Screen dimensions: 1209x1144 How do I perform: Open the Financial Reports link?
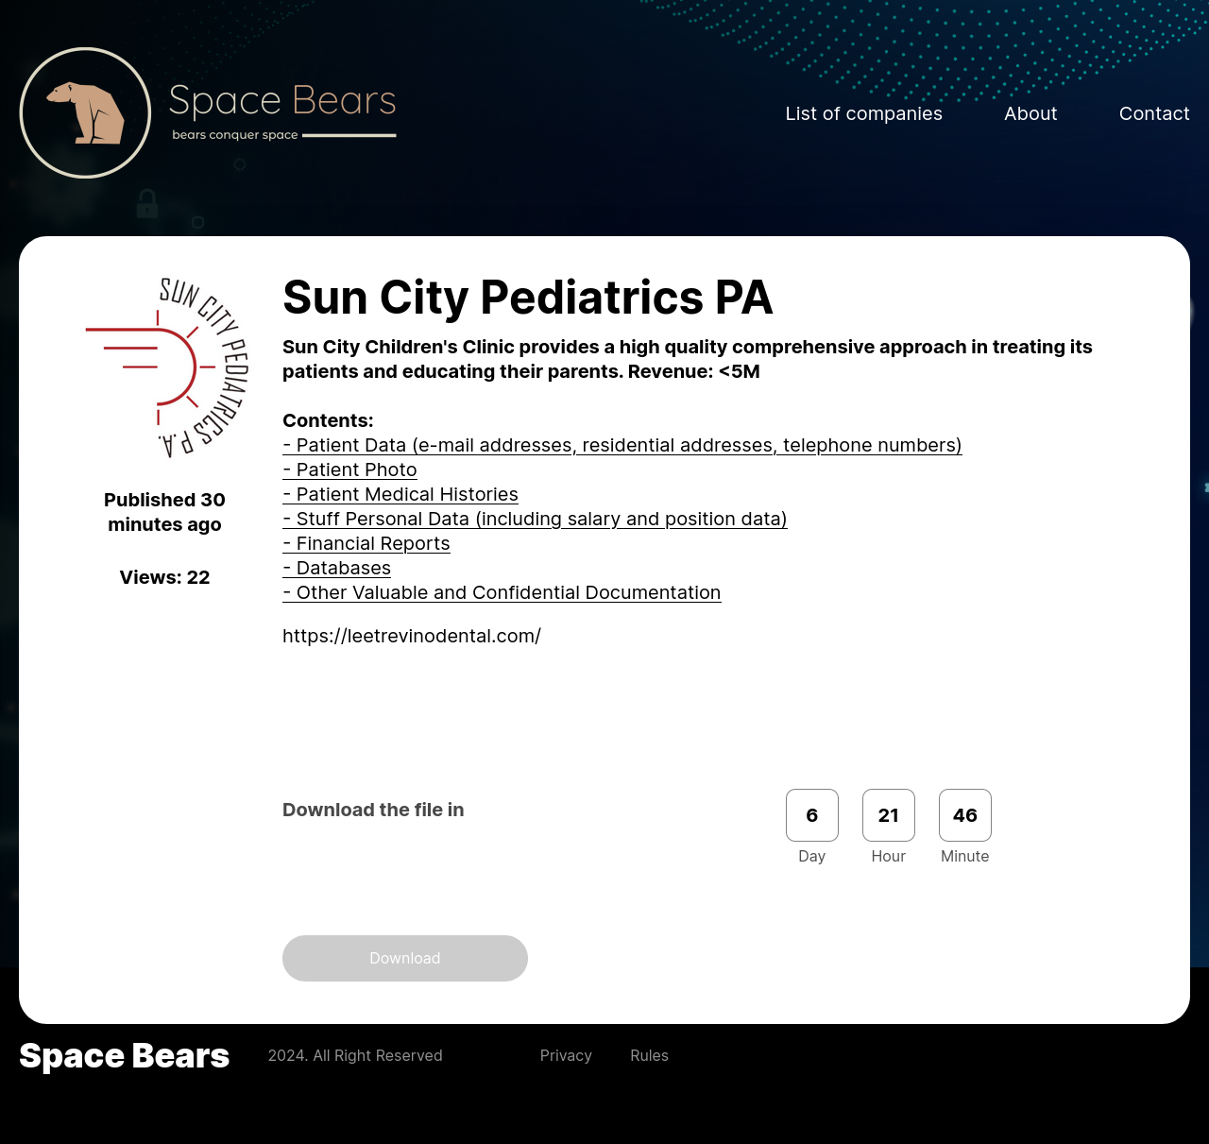[366, 543]
